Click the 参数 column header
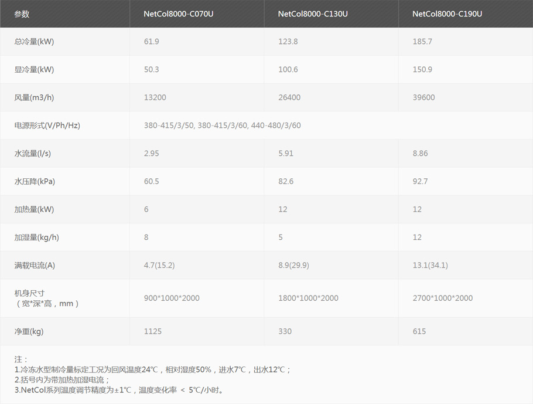 point(22,14)
